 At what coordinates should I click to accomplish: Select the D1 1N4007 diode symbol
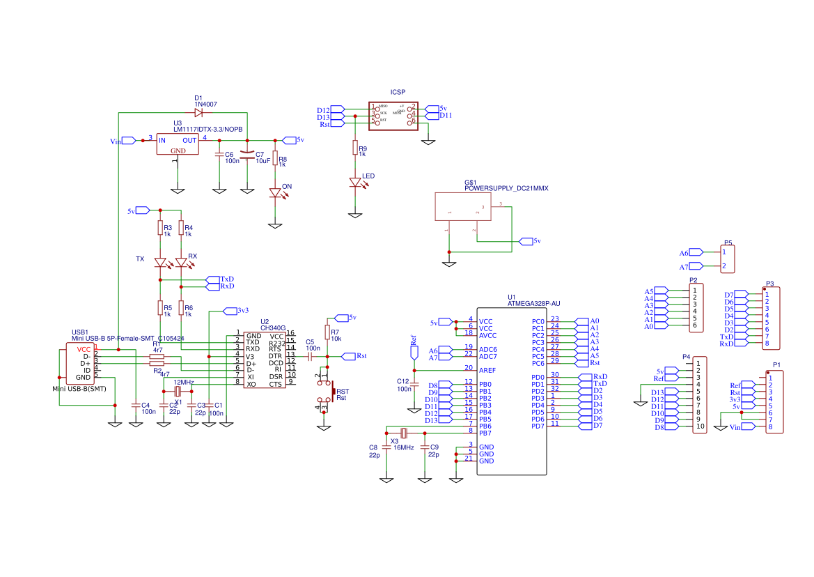[x=198, y=113]
